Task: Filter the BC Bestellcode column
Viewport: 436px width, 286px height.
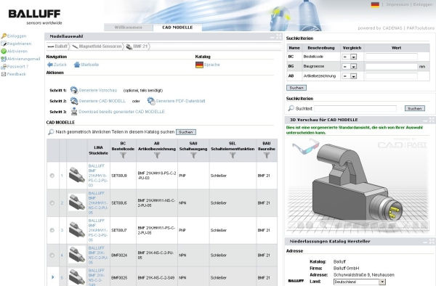Action: (x=123, y=156)
